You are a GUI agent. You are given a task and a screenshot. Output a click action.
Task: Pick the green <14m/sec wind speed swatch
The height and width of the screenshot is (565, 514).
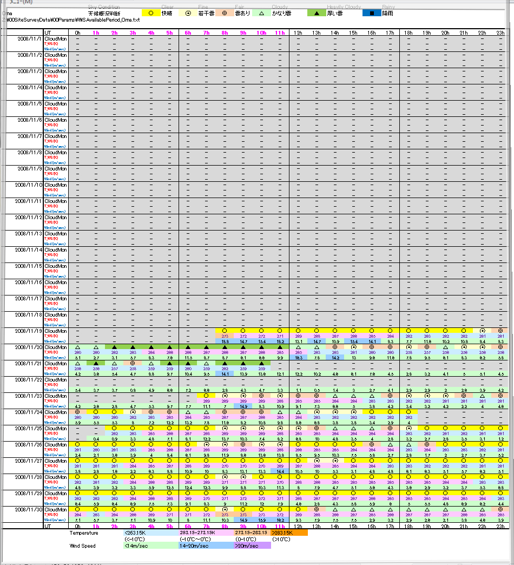142,546
